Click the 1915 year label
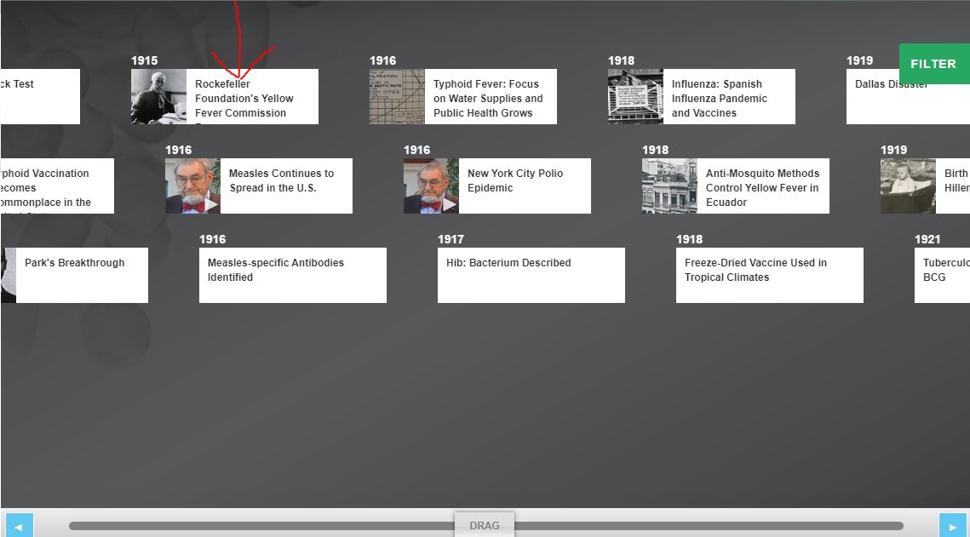Screen dimensions: 970x537 pyautogui.click(x=144, y=60)
